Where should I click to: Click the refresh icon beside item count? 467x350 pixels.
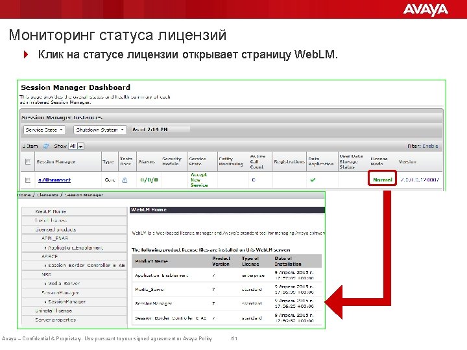click(46, 146)
